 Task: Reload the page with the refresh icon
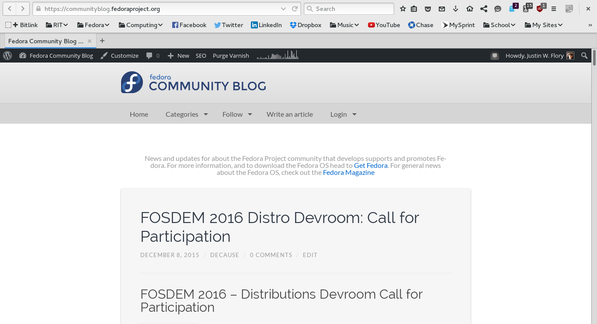point(295,9)
